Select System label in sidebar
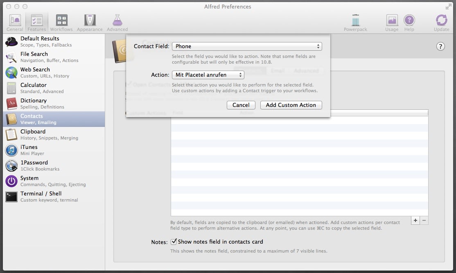456x273 pixels. (29, 178)
